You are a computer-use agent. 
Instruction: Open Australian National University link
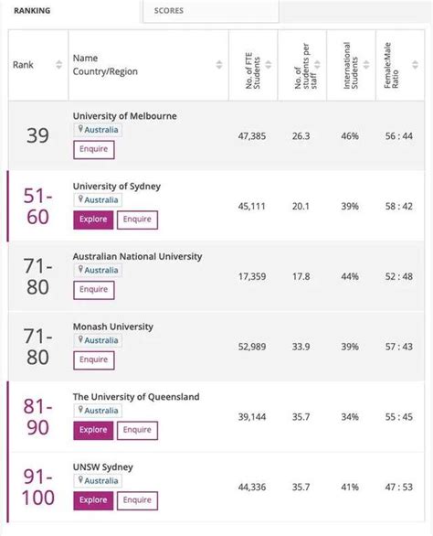[x=137, y=256]
